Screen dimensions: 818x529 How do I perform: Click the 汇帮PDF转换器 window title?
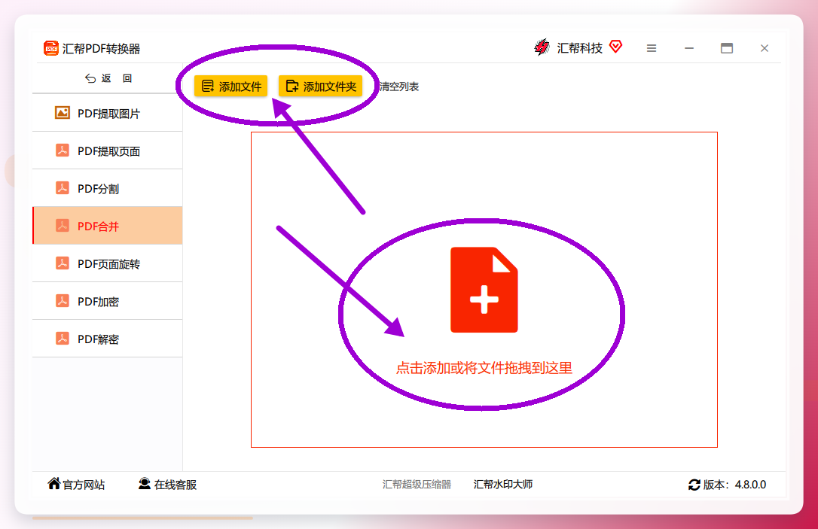(101, 49)
